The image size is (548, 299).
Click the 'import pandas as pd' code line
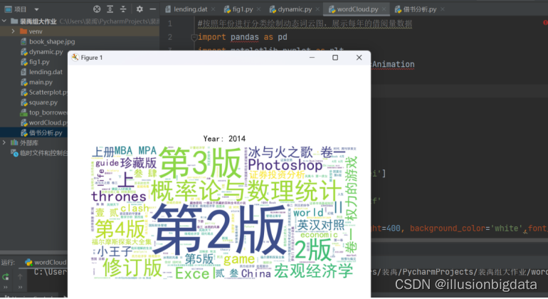(x=243, y=37)
